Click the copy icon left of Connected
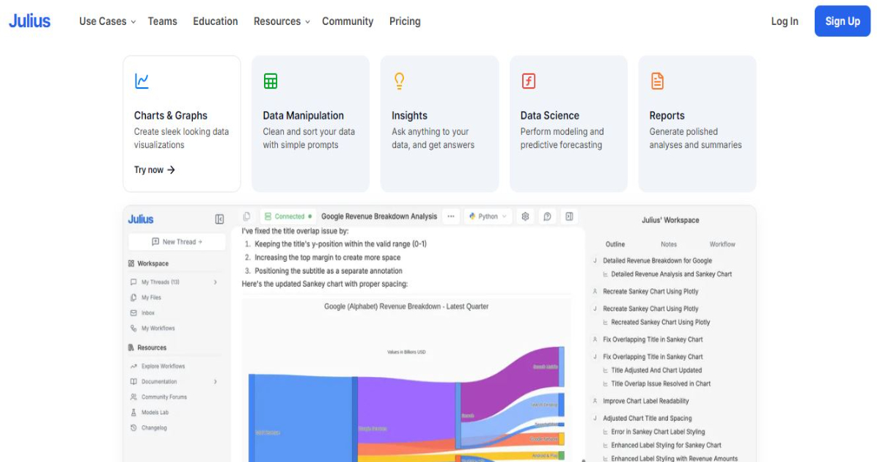 pyautogui.click(x=246, y=216)
